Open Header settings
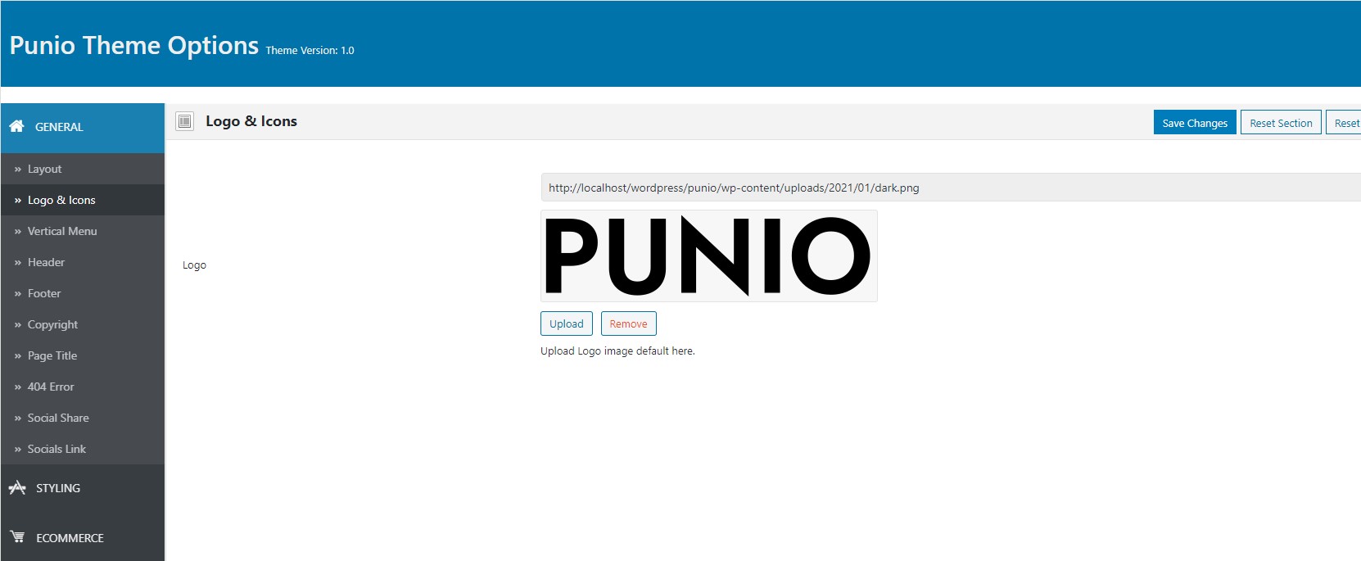The image size is (1361, 561). pos(83,262)
